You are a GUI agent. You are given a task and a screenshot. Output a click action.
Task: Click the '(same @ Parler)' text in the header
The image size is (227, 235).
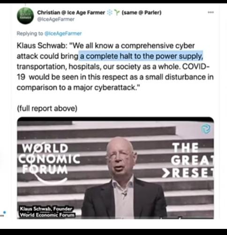(142, 12)
